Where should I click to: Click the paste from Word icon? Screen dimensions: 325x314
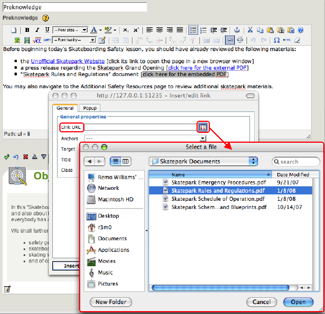pyautogui.click(x=291, y=30)
